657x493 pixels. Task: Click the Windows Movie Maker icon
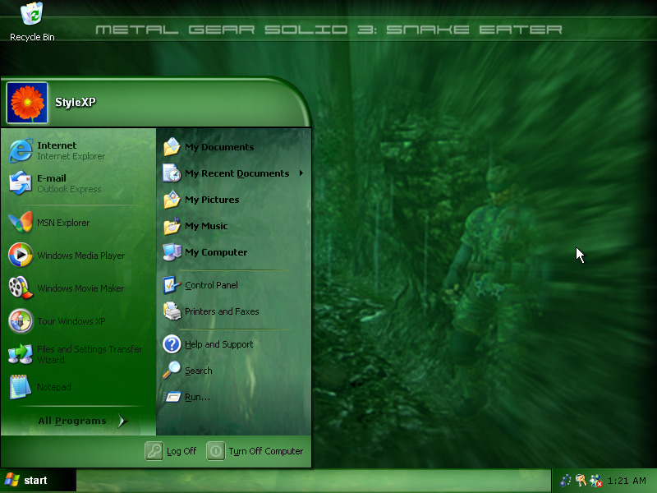point(21,288)
